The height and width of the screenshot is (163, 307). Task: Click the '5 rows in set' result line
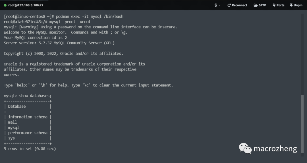click(x=30, y=149)
